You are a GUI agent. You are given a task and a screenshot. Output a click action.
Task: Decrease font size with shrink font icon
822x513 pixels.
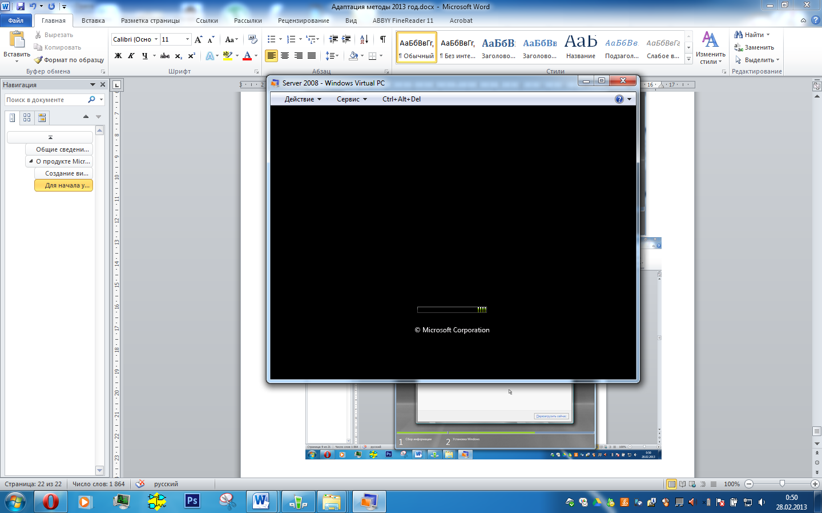211,39
